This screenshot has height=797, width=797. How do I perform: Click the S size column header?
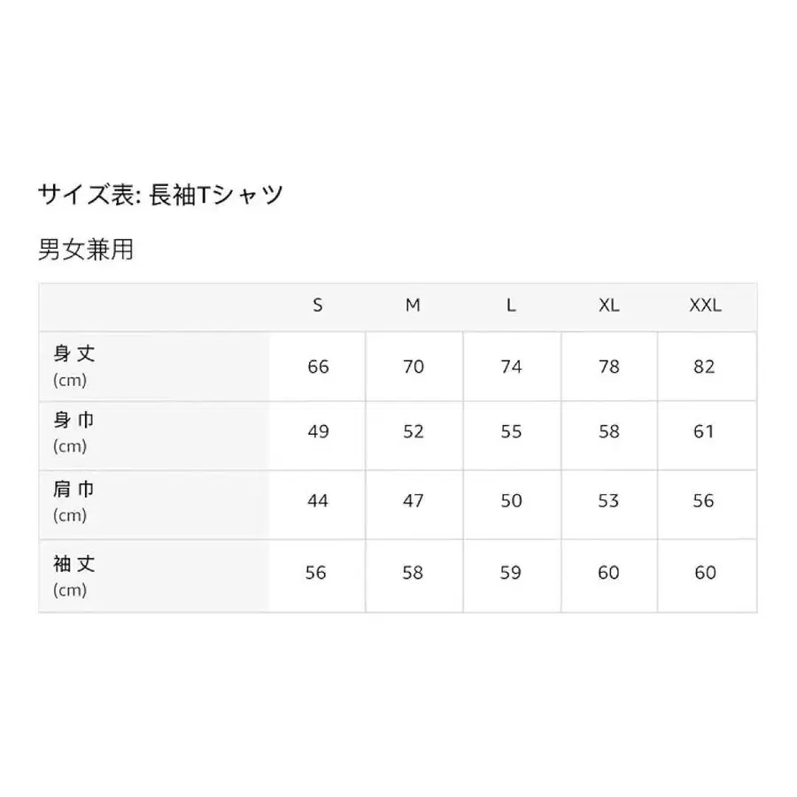pos(318,306)
